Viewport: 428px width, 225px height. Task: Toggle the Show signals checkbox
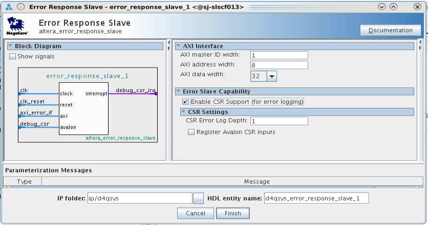coord(13,56)
